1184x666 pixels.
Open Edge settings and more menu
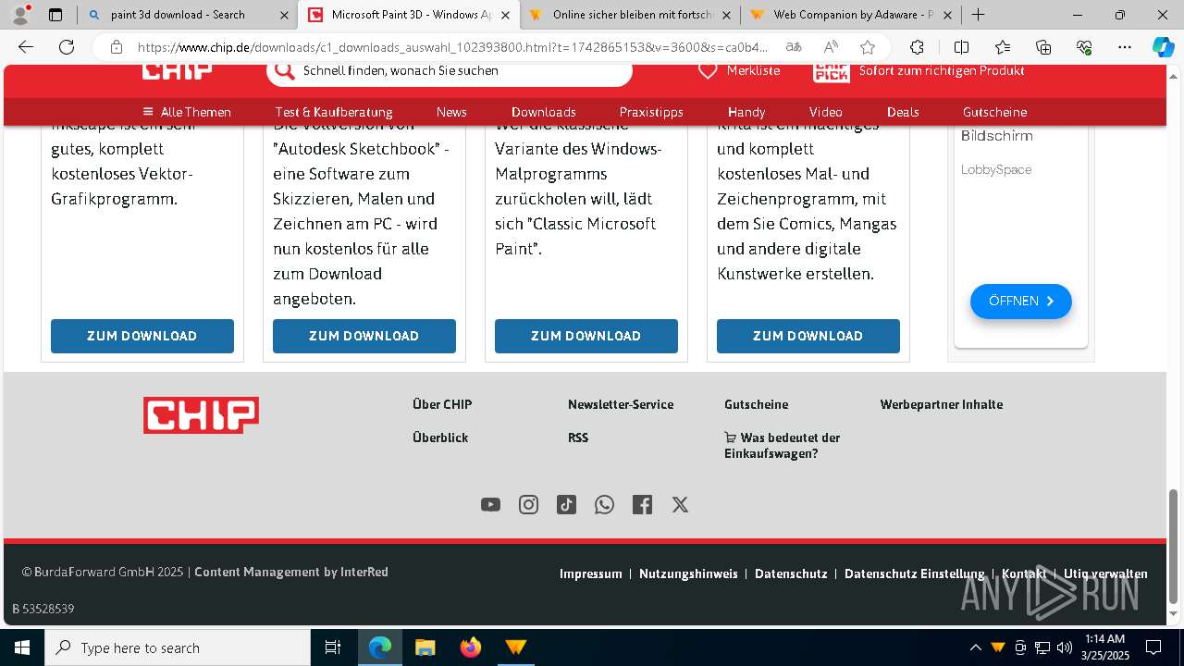(1125, 47)
